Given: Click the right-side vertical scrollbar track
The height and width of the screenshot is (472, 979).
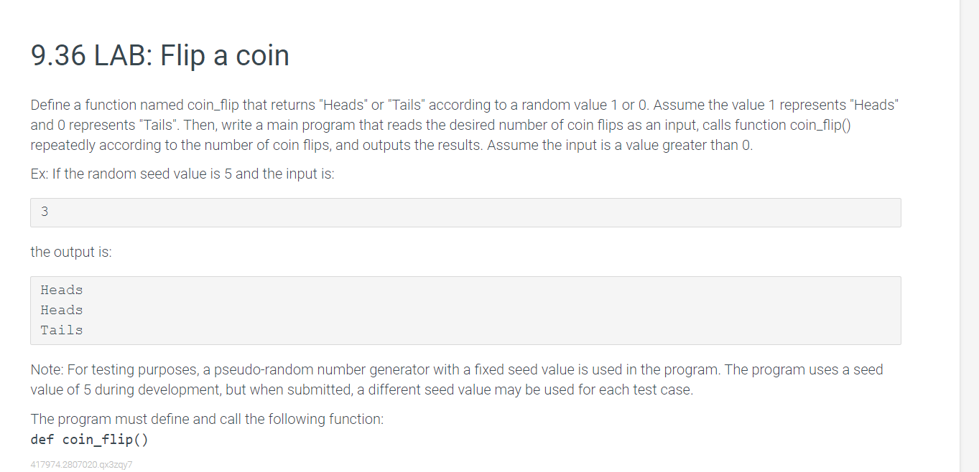Looking at the screenshot, I should click(x=969, y=237).
